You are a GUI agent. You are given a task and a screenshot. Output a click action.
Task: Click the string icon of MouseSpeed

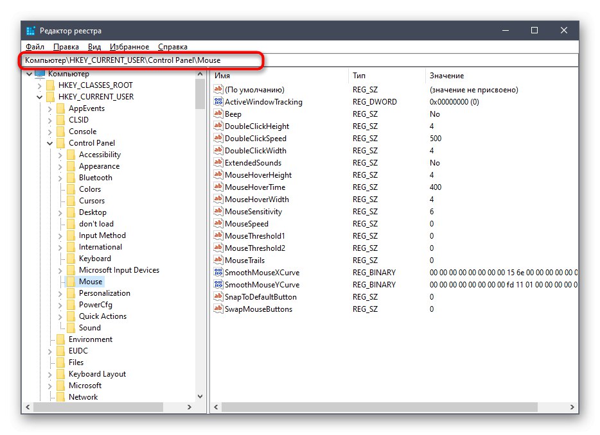click(x=218, y=223)
